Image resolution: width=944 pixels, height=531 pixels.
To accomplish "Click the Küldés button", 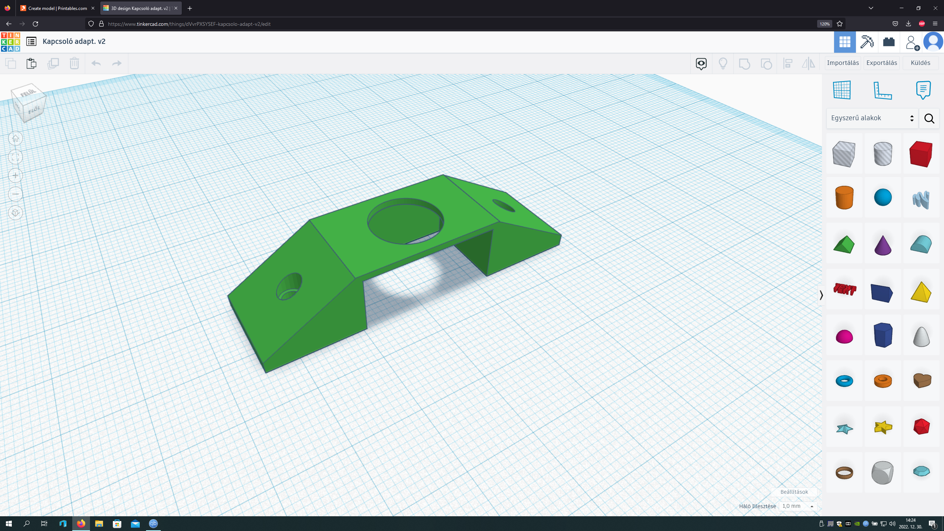I will pyautogui.click(x=920, y=63).
